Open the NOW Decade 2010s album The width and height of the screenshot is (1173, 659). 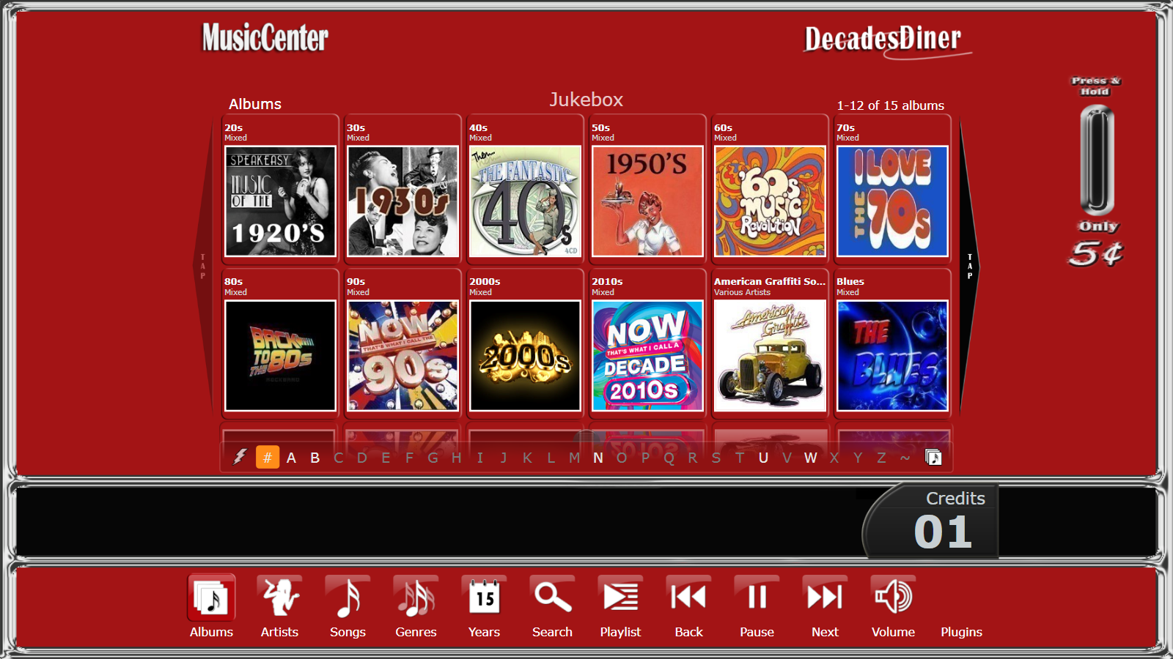click(x=647, y=356)
